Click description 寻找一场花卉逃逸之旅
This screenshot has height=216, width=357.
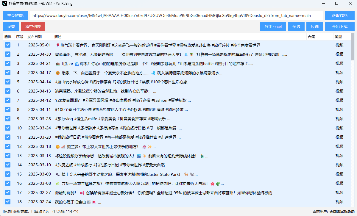(140, 184)
